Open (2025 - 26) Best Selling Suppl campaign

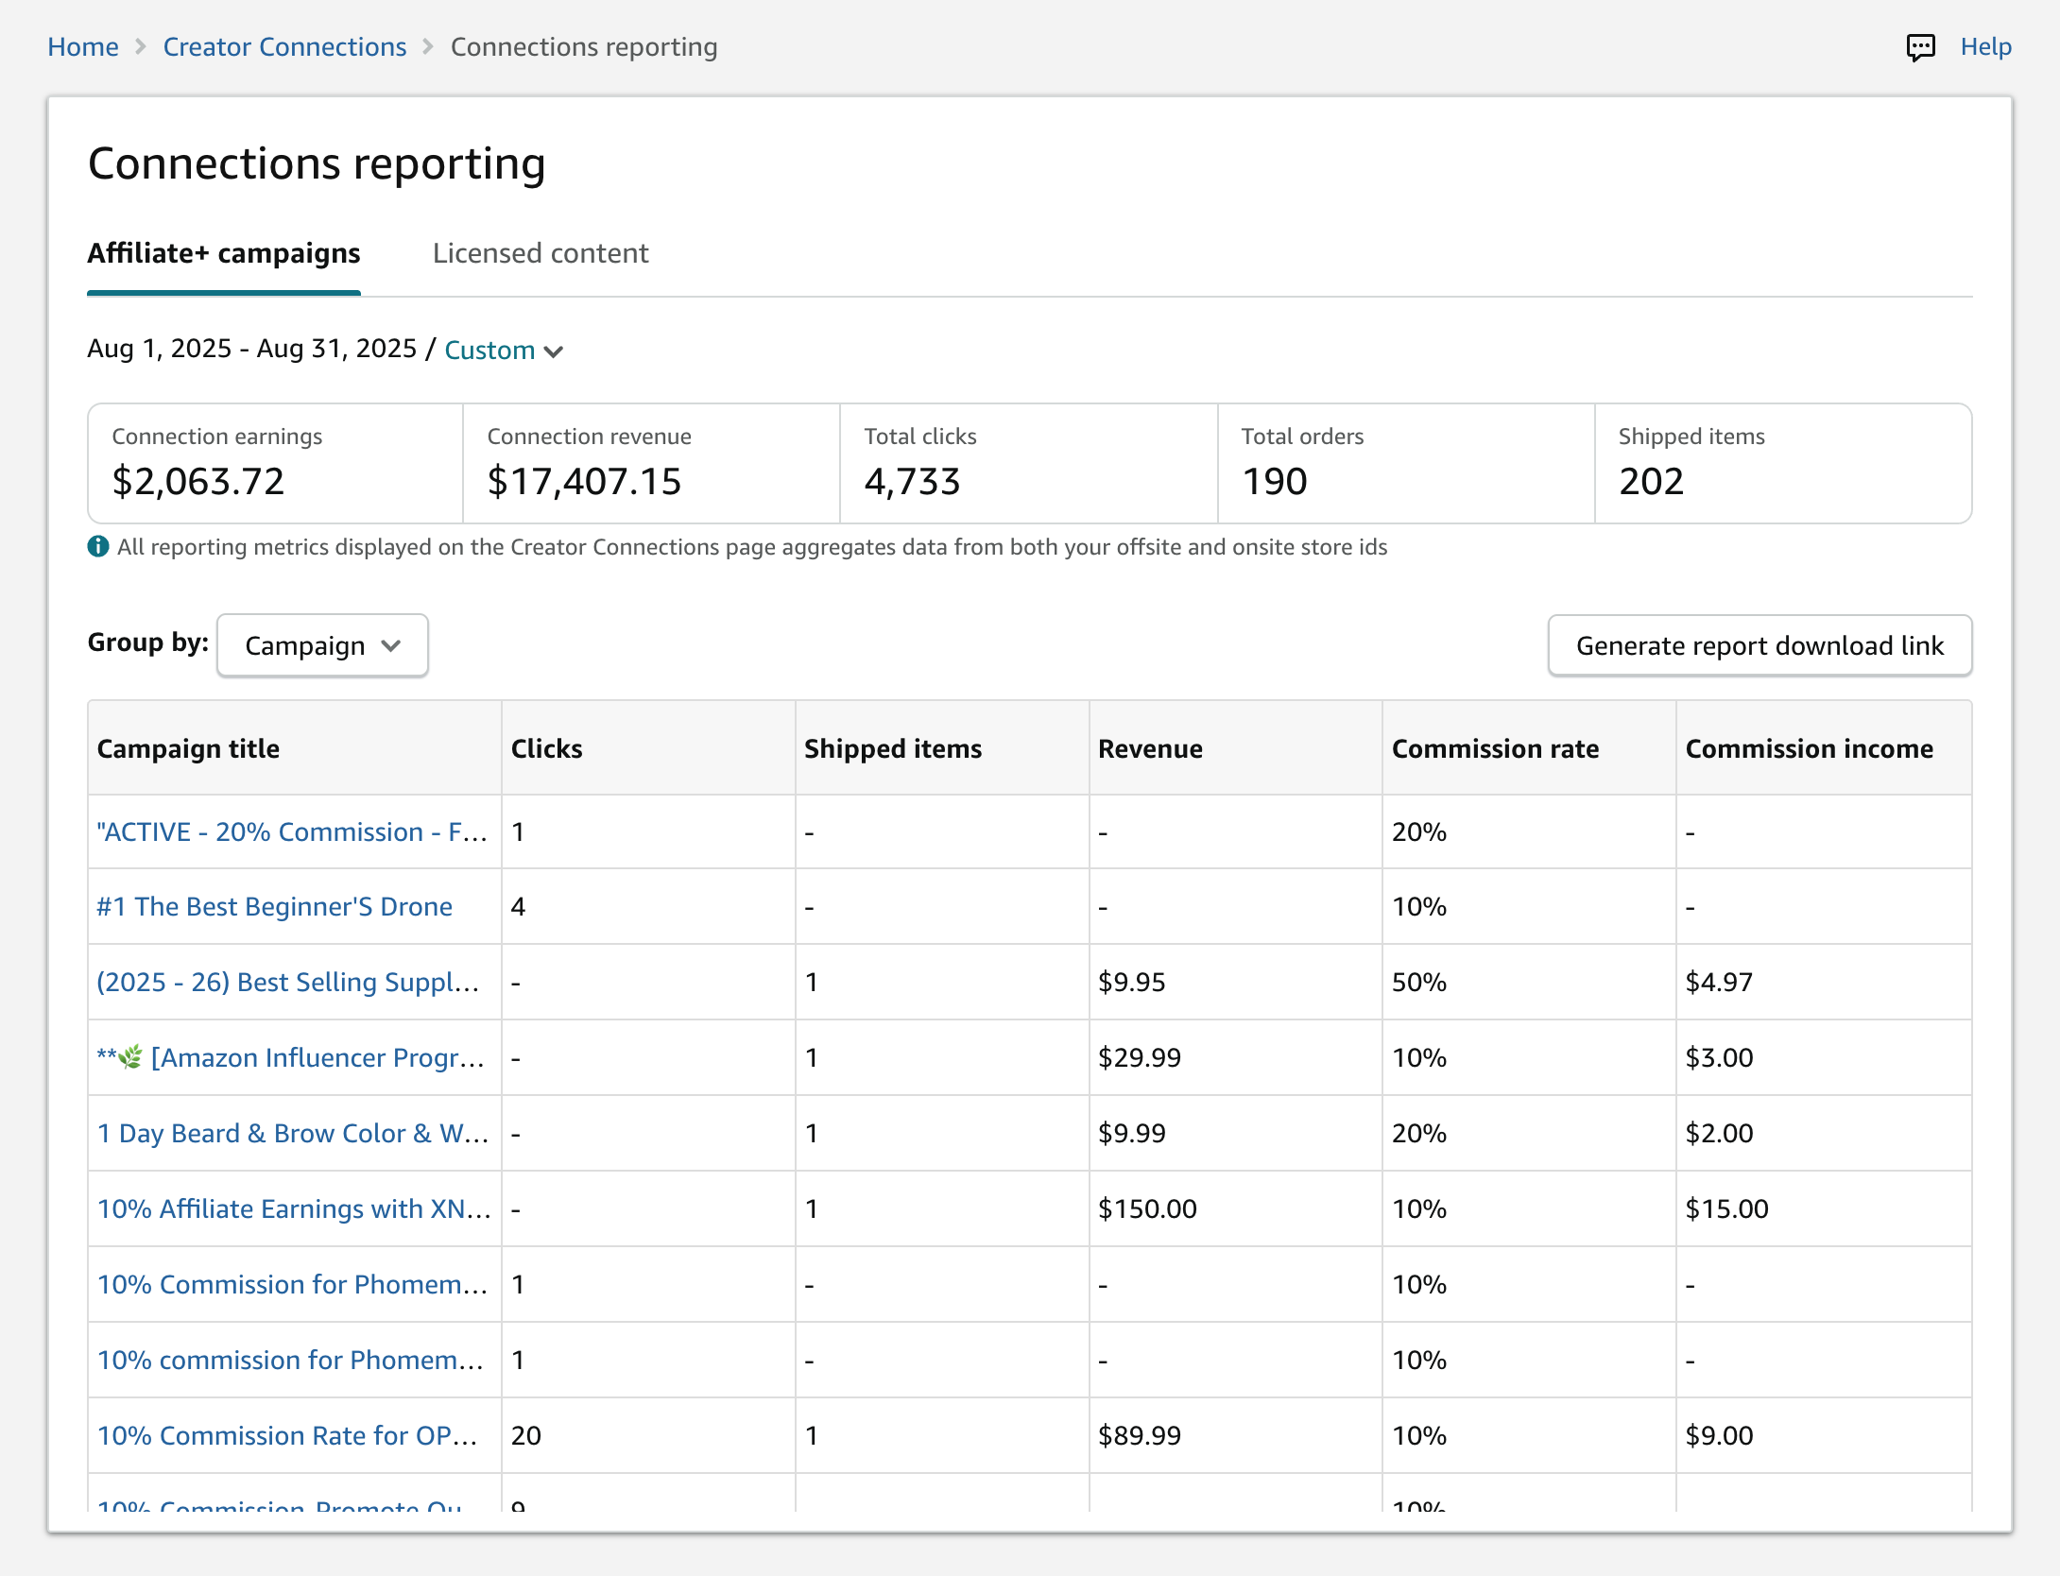pos(287,982)
